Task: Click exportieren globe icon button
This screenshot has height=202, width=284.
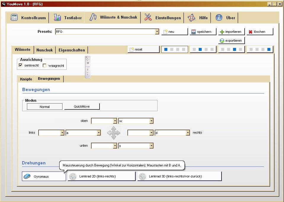Action: pyautogui.click(x=231, y=41)
